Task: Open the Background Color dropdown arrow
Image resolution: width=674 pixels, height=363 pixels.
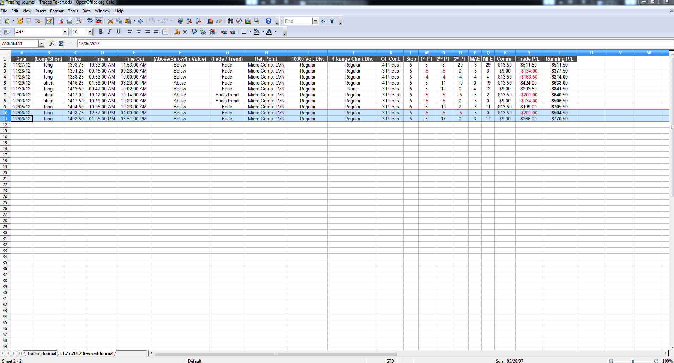Action: (x=263, y=32)
